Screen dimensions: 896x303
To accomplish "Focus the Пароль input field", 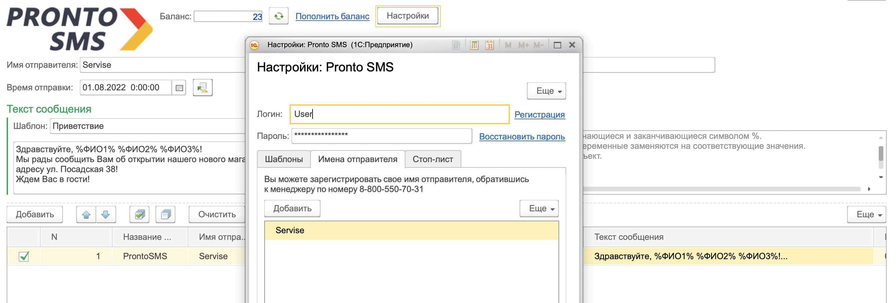I will [x=381, y=136].
